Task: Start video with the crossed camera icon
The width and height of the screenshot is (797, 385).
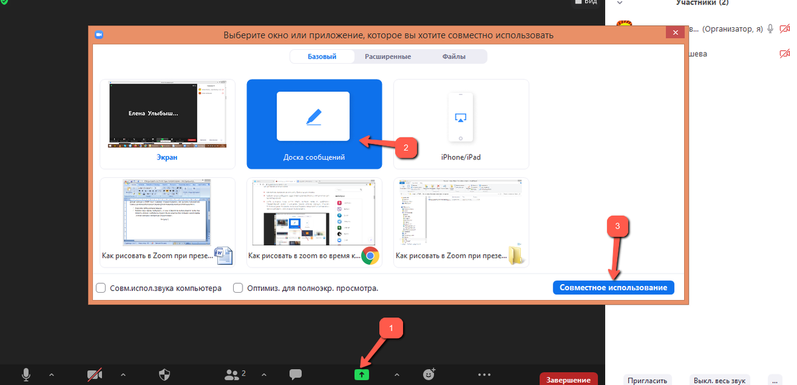Action: pos(95,375)
